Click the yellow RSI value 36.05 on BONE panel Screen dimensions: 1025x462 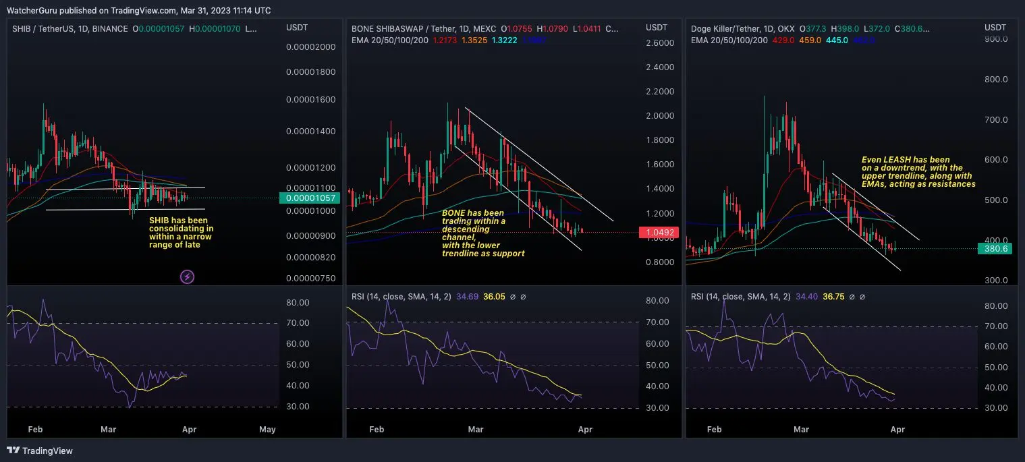tap(493, 296)
